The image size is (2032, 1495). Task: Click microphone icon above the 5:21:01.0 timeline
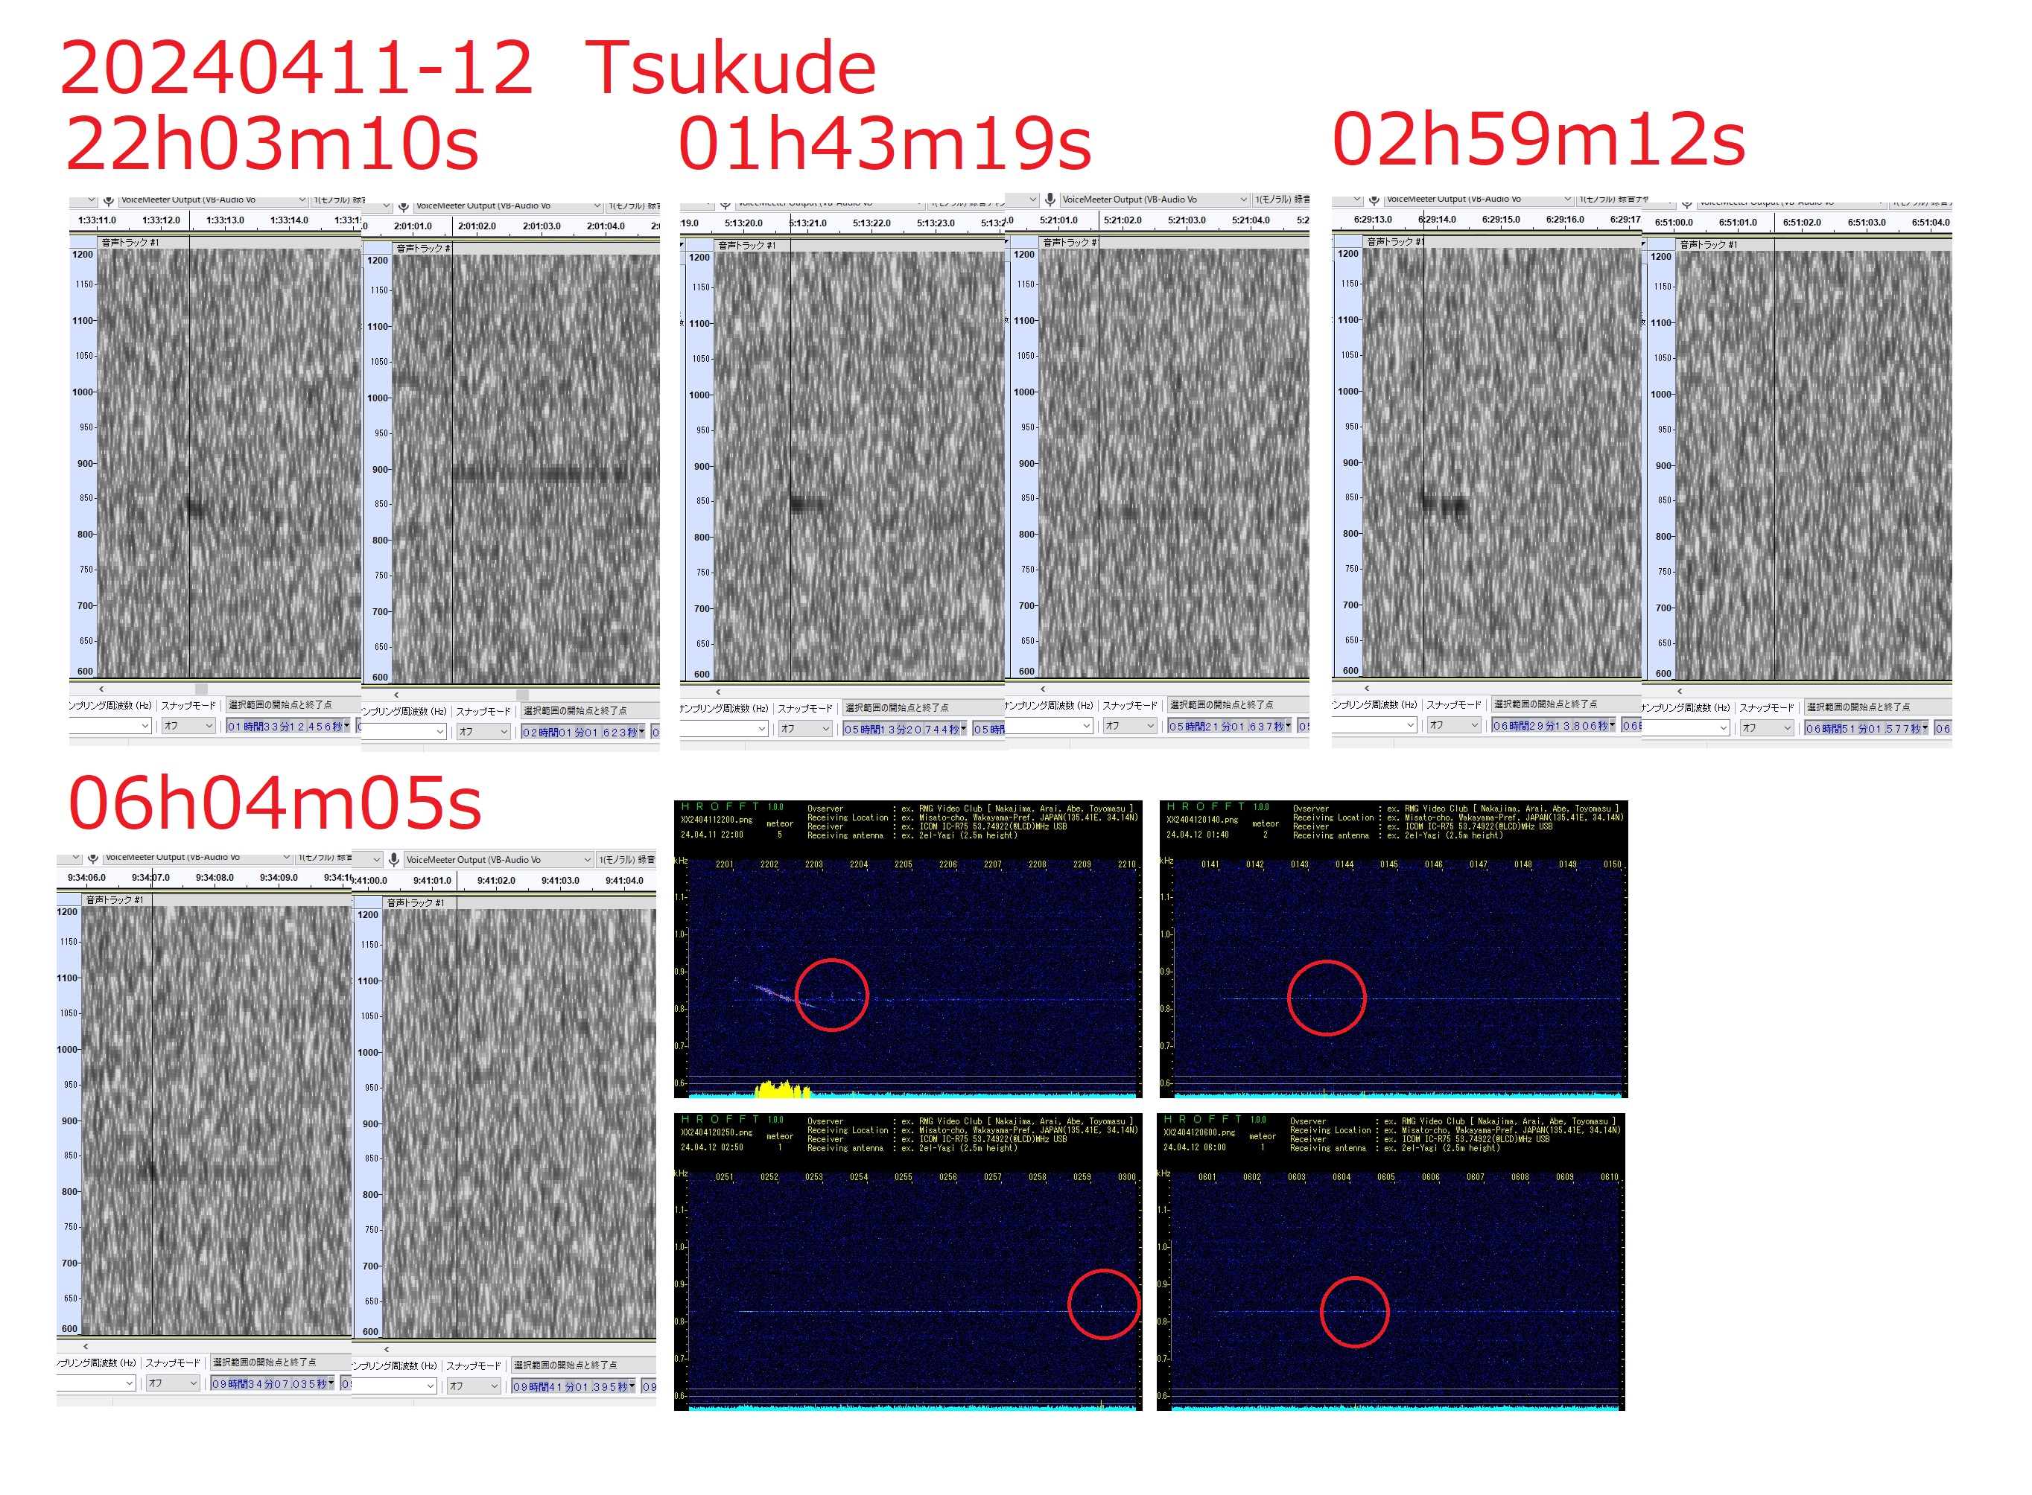pos(1049,199)
